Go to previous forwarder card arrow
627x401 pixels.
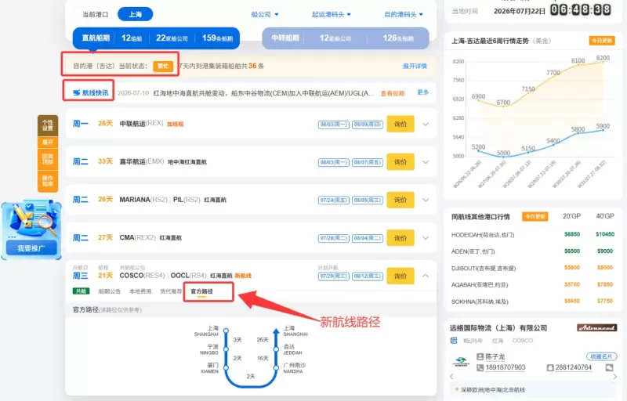[451, 376]
